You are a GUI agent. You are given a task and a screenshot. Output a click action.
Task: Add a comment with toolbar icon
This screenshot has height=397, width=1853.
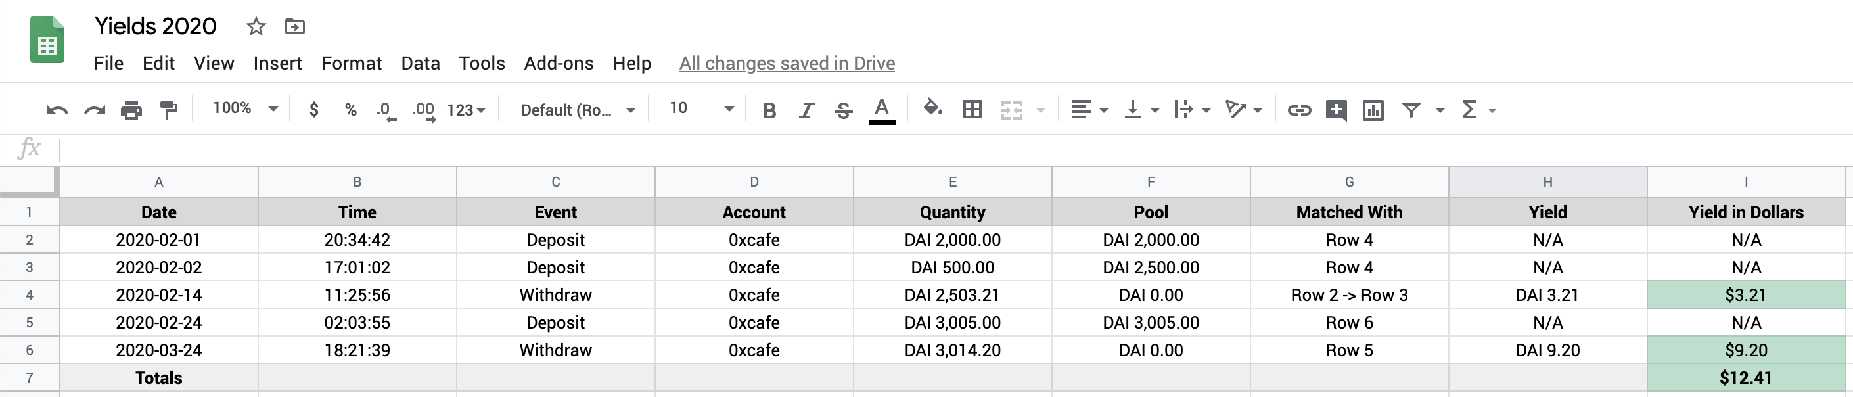pyautogui.click(x=1336, y=110)
